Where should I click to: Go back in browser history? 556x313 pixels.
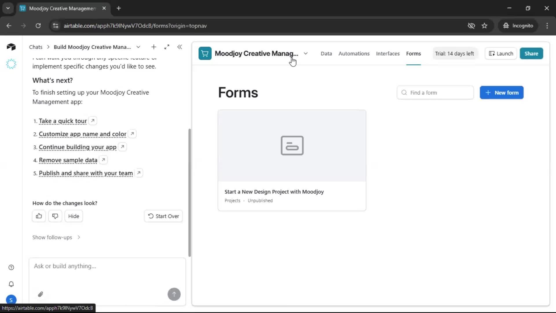9,26
